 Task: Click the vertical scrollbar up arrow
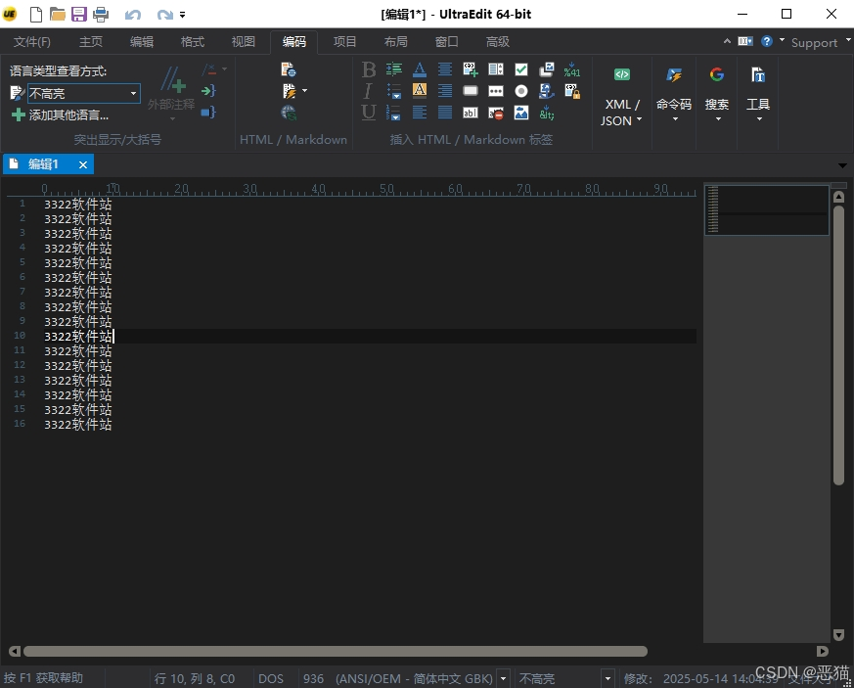[x=838, y=197]
